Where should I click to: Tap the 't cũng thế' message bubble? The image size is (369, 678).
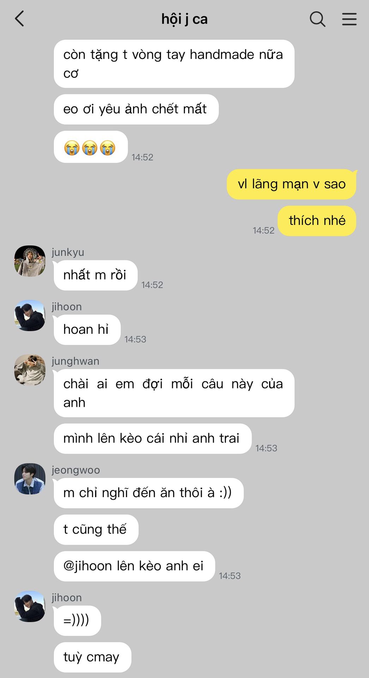point(96,530)
